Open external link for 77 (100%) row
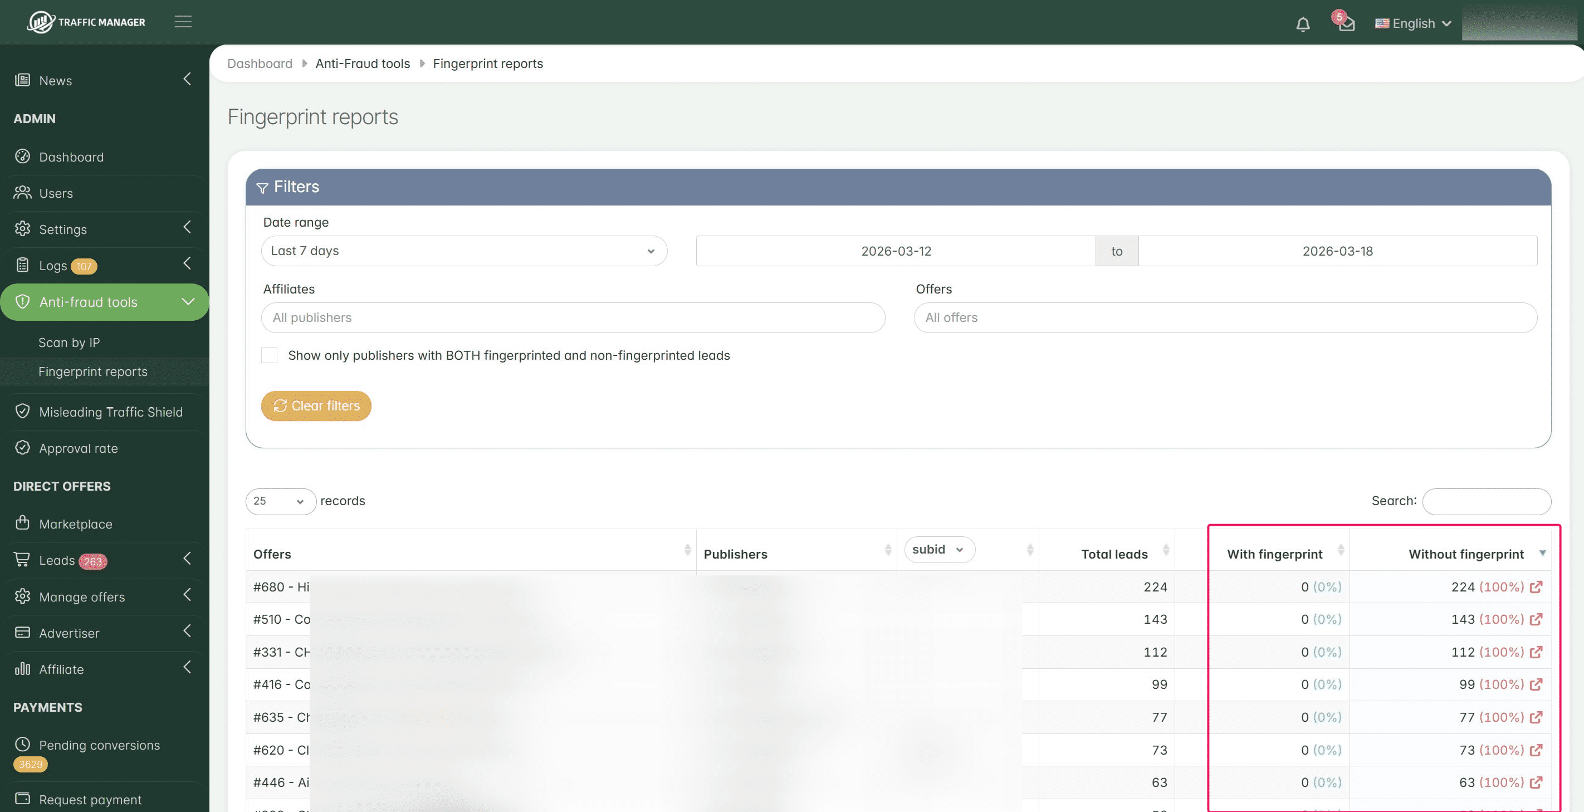1584x812 pixels. [x=1536, y=717]
